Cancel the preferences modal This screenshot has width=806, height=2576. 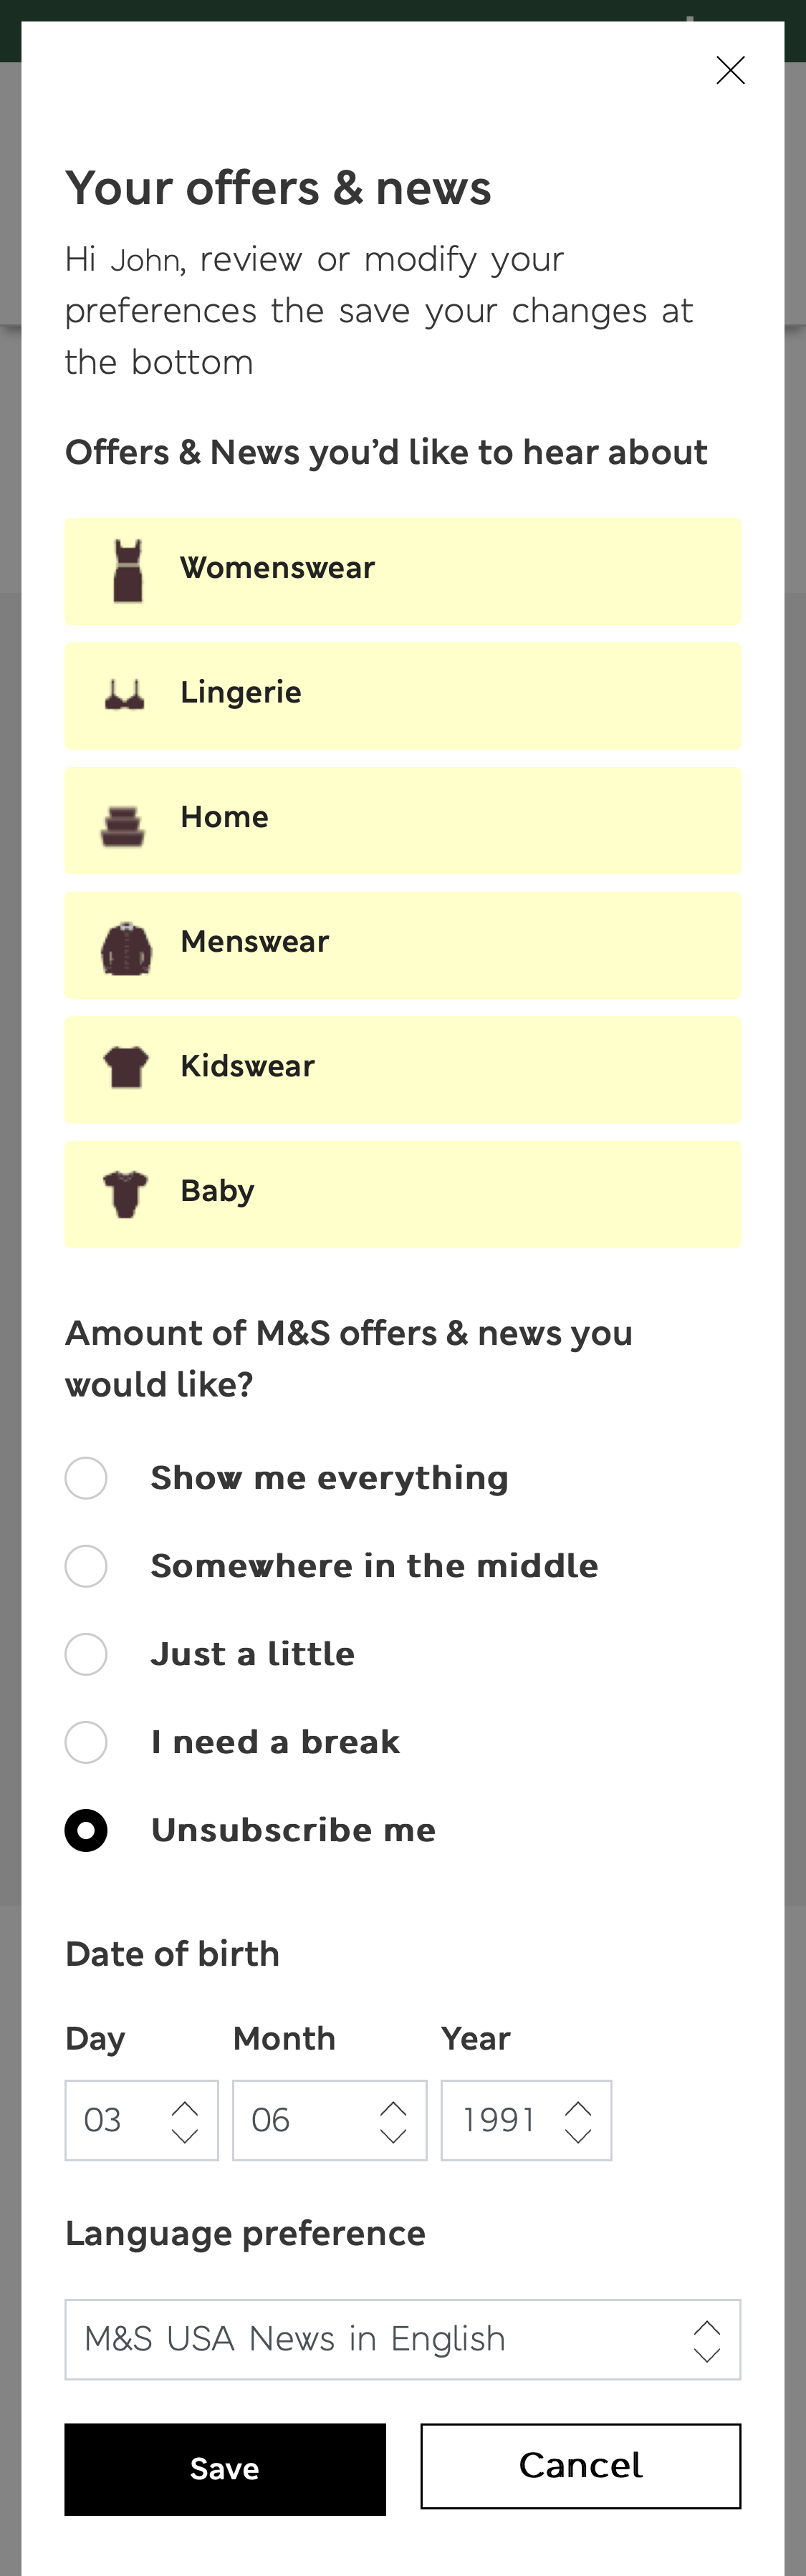[580, 2467]
